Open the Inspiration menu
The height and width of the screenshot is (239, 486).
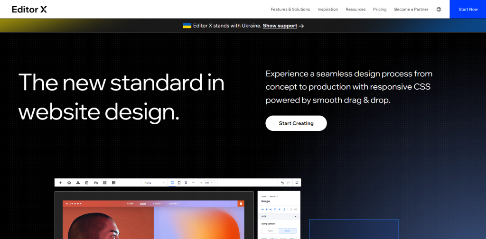point(327,9)
